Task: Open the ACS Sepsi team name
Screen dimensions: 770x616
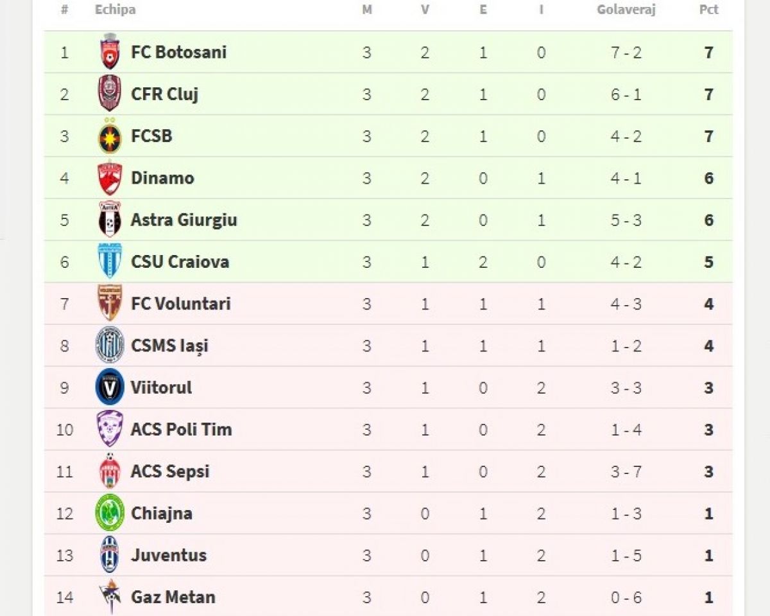Action: pos(170,471)
